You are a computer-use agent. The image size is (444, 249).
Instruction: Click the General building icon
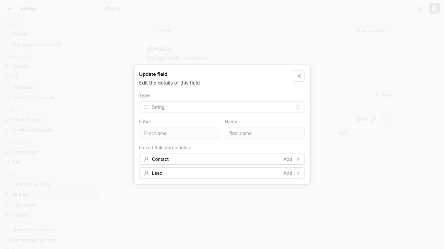(7, 66)
